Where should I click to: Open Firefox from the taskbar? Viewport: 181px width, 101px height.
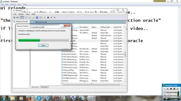coord(30,98)
